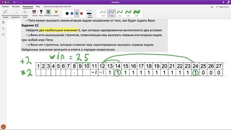Show the notebooks navigation pane icon

click(3, 22)
